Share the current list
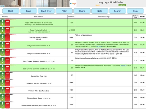 pos(82,11)
